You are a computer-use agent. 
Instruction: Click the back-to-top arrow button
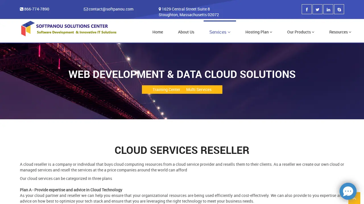(354, 198)
